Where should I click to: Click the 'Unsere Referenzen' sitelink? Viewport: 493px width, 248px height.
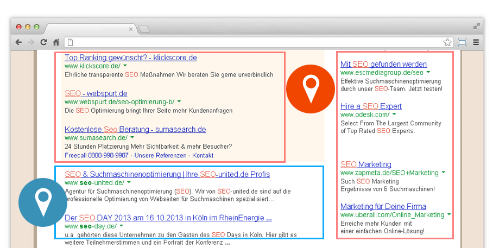coord(160,155)
